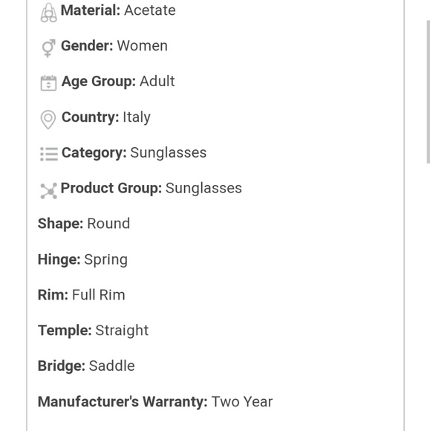Click the Product Group: Sunglasses value
This screenshot has height=431, width=430.
[x=203, y=188]
